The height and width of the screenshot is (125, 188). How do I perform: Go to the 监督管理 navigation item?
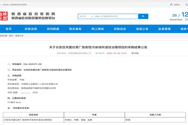(x=164, y=29)
